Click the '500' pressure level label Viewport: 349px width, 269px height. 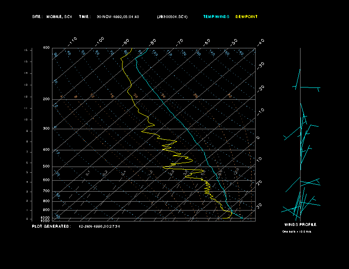coord(46,167)
